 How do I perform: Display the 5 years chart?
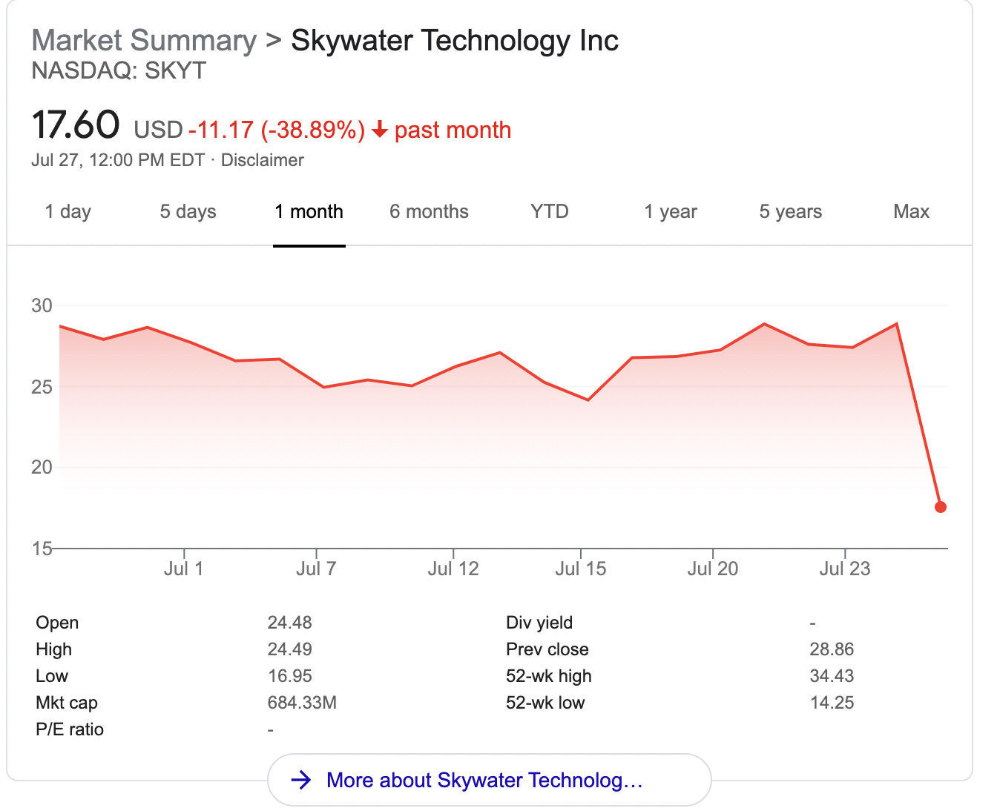790,212
